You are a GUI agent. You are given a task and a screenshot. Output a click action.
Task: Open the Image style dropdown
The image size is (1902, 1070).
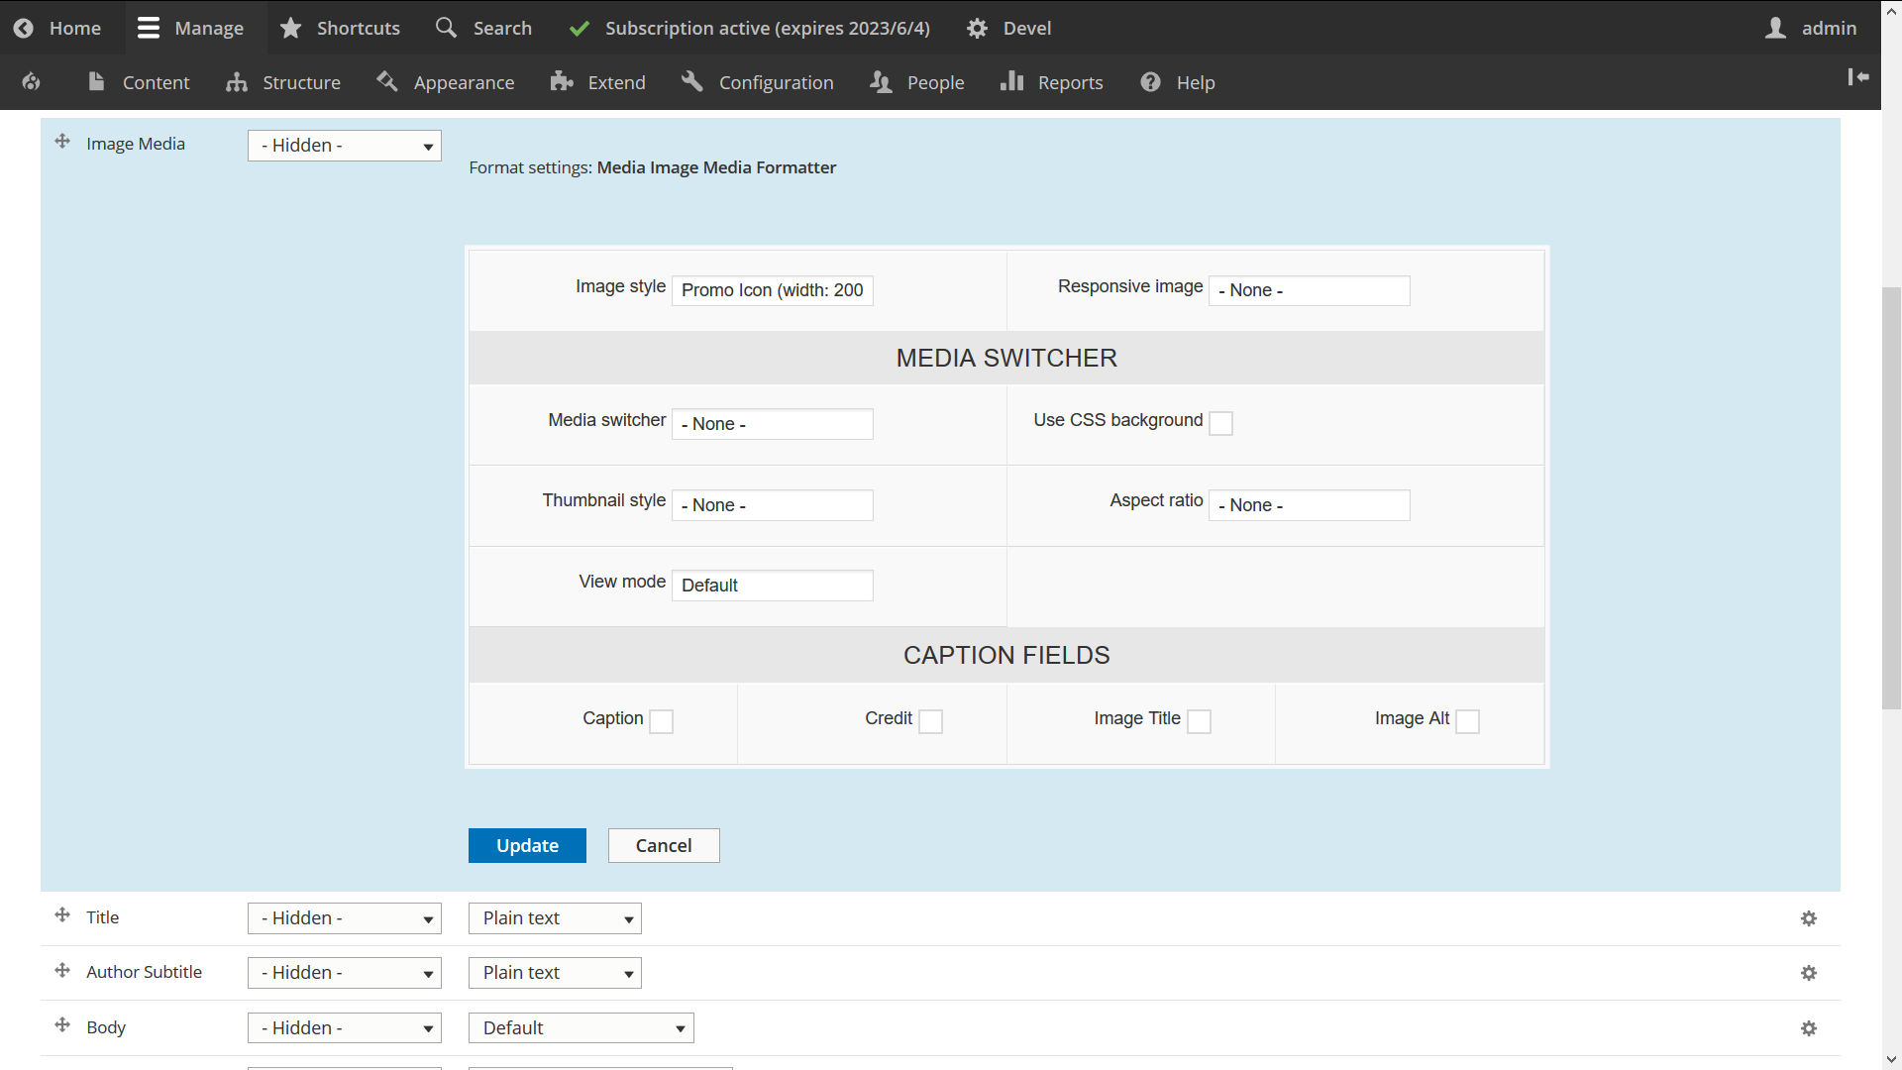tap(772, 290)
